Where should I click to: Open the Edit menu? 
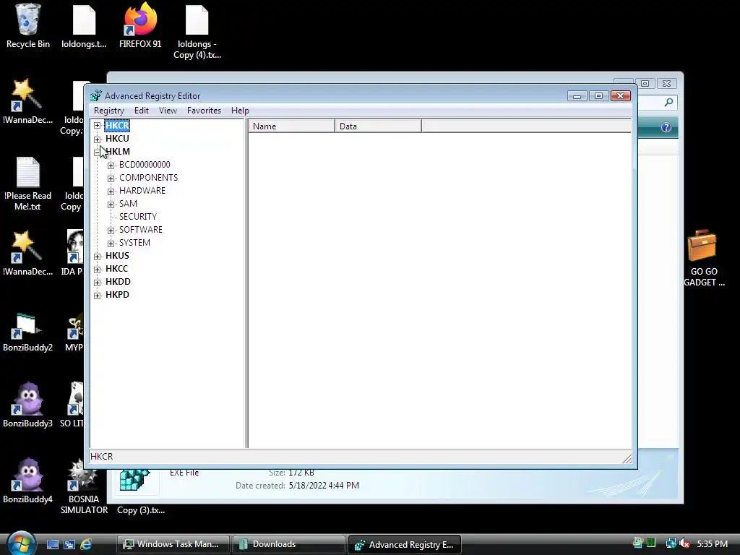pyautogui.click(x=141, y=111)
